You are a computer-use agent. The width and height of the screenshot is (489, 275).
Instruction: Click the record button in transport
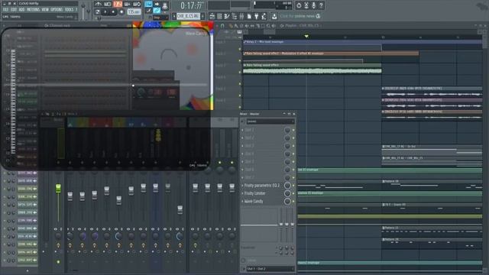coord(121,12)
